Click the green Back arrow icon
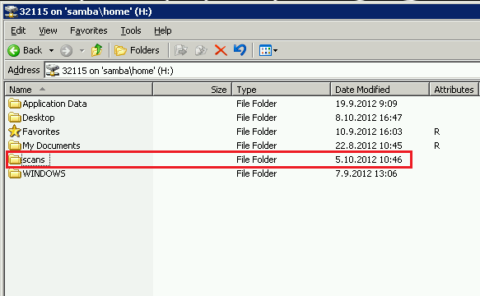 [13, 50]
